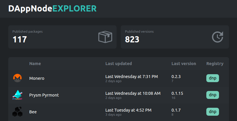Click the published versions clock icon
The height and width of the screenshot is (121, 237).
pyautogui.click(x=218, y=37)
